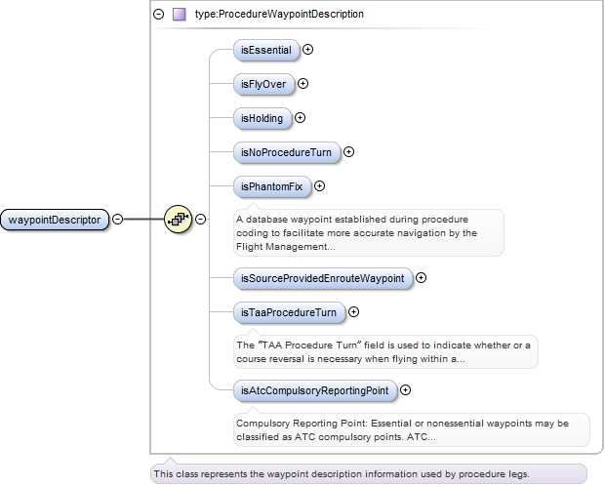This screenshot has width=605, height=487.
Task: Click the TAA Procedure Turn description note
Action: 385,352
